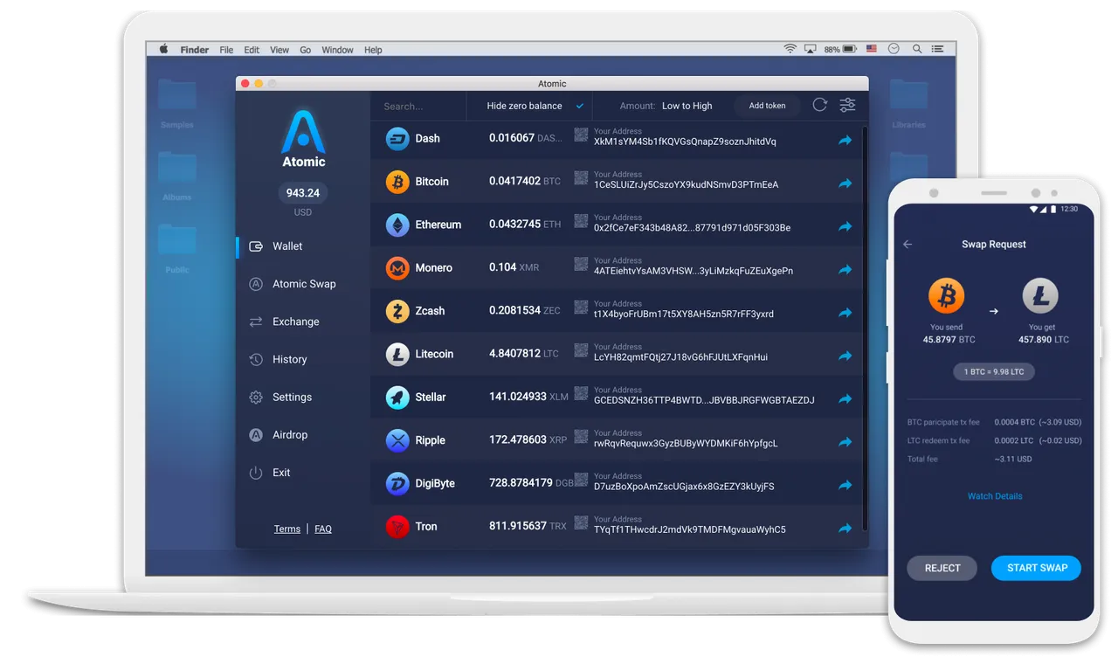The width and height of the screenshot is (1118, 664).
Task: Open the Window menu in the menu bar
Action: click(x=337, y=50)
